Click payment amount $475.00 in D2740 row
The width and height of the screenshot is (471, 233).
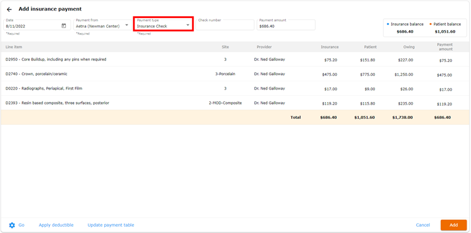click(x=444, y=75)
